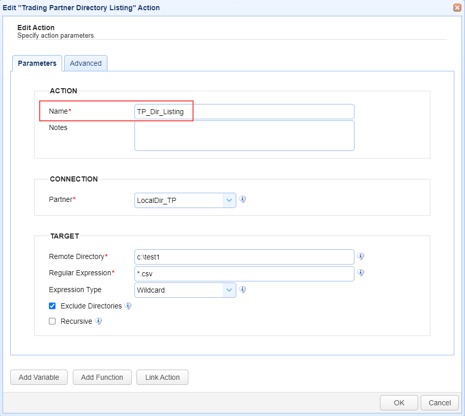Click info icon next to Partner dropdown
This screenshot has height=416, width=465.
[242, 199]
